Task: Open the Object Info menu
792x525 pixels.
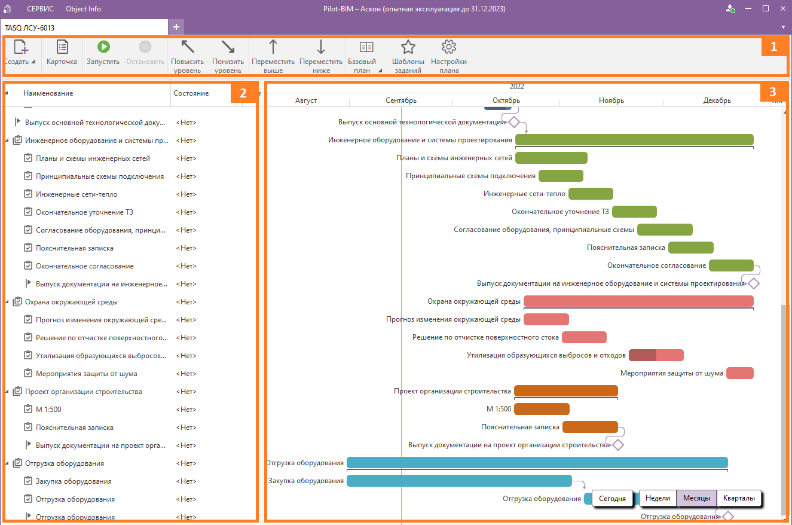Action: (x=83, y=9)
